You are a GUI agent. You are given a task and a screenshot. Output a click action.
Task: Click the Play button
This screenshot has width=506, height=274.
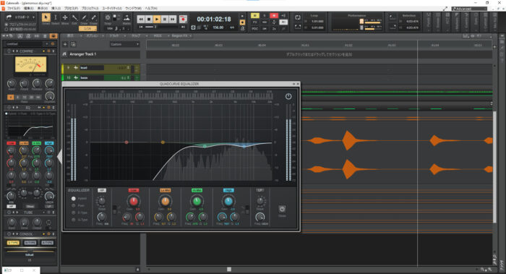click(157, 20)
